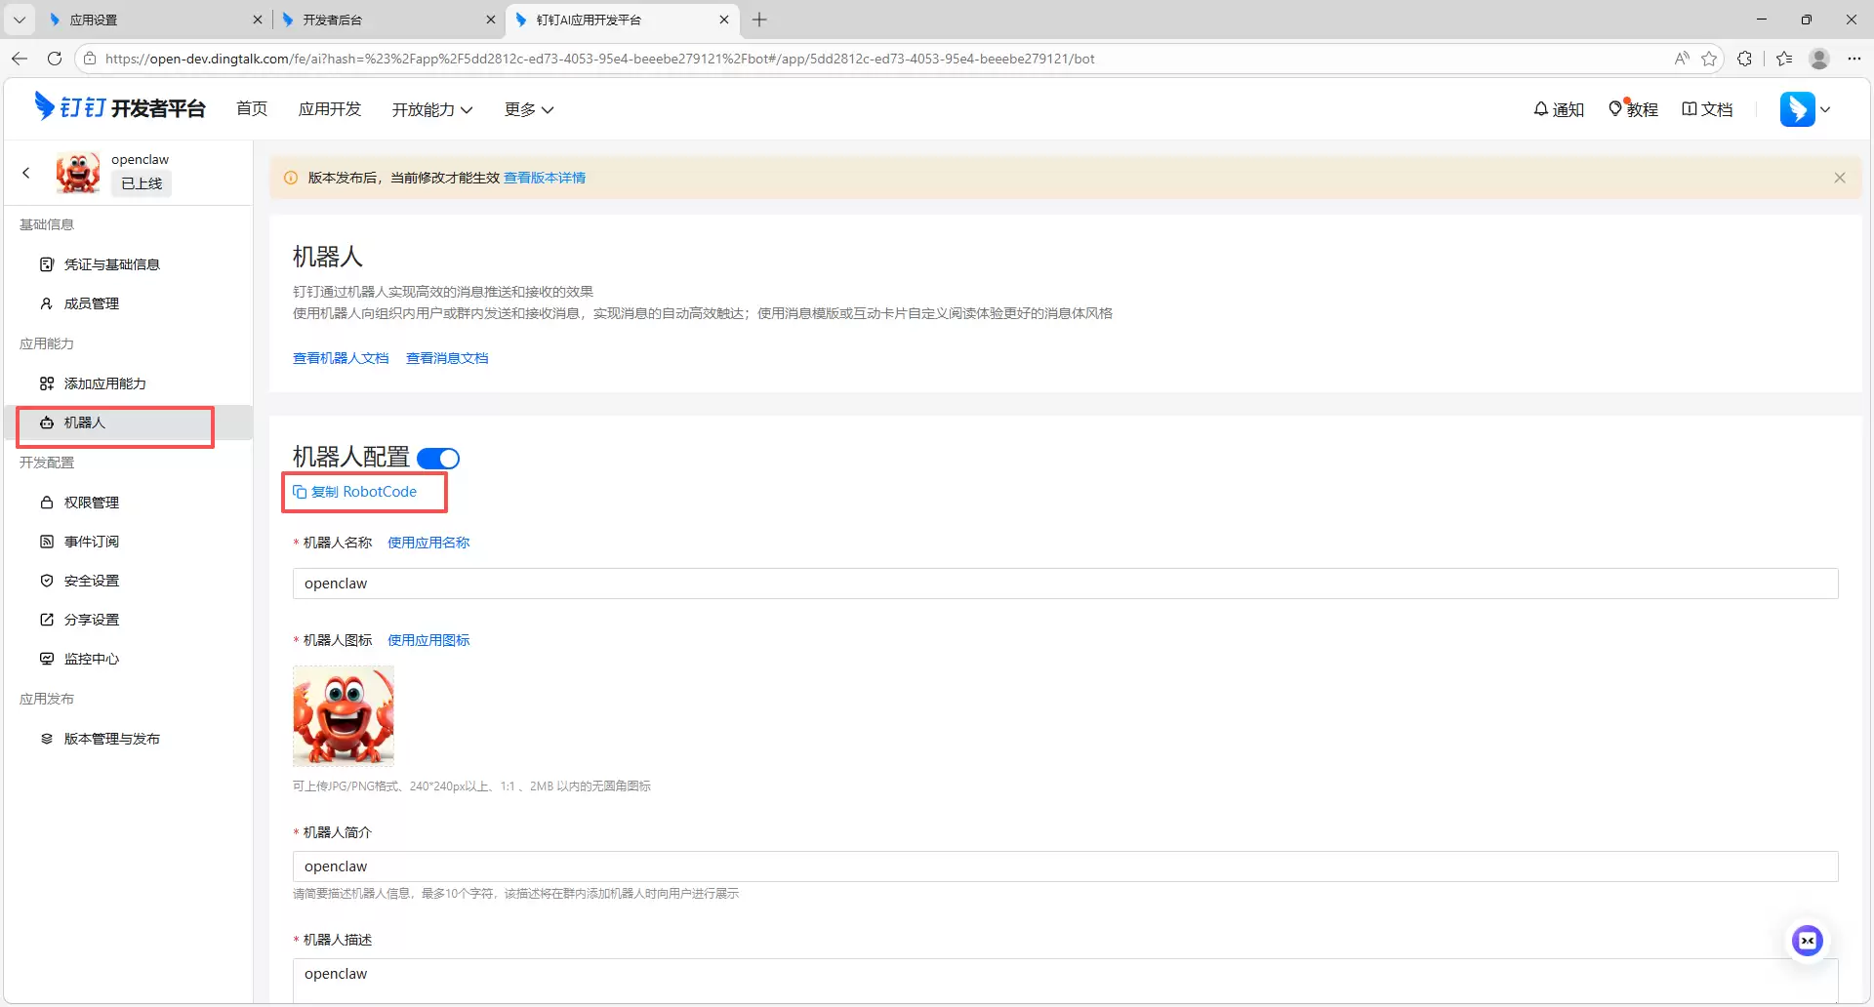Expand the 更多 dropdown menu
This screenshot has height=1007, width=1874.
[x=529, y=109]
